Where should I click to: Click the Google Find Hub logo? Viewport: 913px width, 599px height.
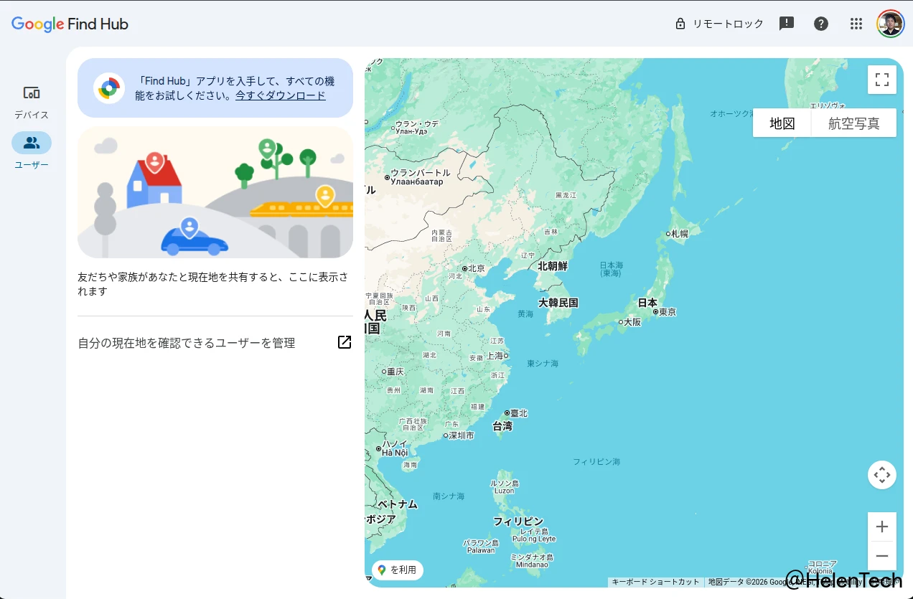[x=70, y=24]
